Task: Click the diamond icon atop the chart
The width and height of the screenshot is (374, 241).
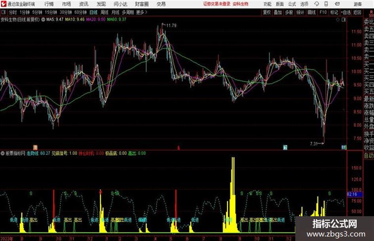Action: point(338,20)
